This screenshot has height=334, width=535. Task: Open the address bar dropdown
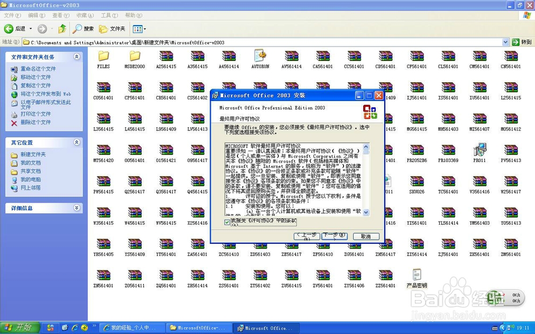(505, 41)
